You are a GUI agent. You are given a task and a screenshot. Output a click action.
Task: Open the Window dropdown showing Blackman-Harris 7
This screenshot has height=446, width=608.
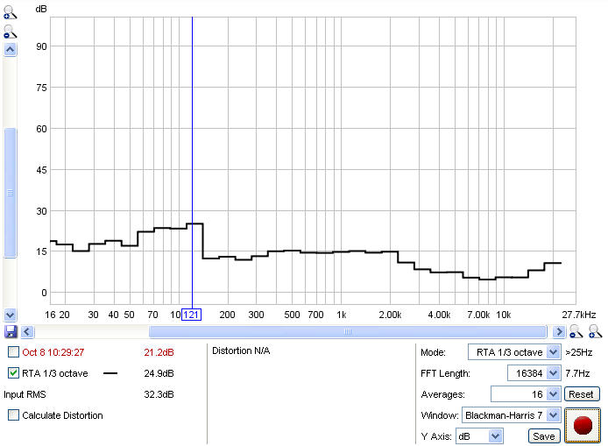pos(511,415)
